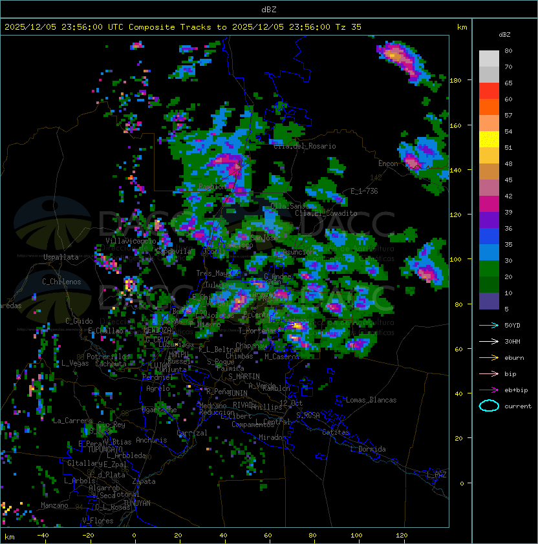Click the 'current' legend label
The image size is (538, 544).
[x=518, y=406]
